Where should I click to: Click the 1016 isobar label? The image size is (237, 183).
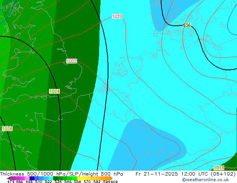tap(219, 168)
